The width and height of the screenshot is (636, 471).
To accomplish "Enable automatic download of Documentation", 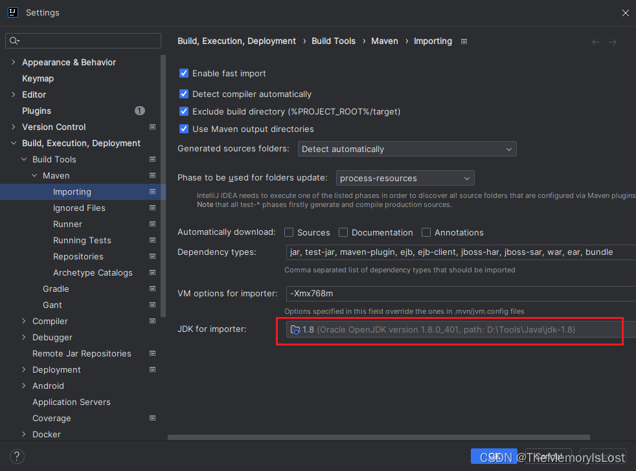I will [343, 232].
